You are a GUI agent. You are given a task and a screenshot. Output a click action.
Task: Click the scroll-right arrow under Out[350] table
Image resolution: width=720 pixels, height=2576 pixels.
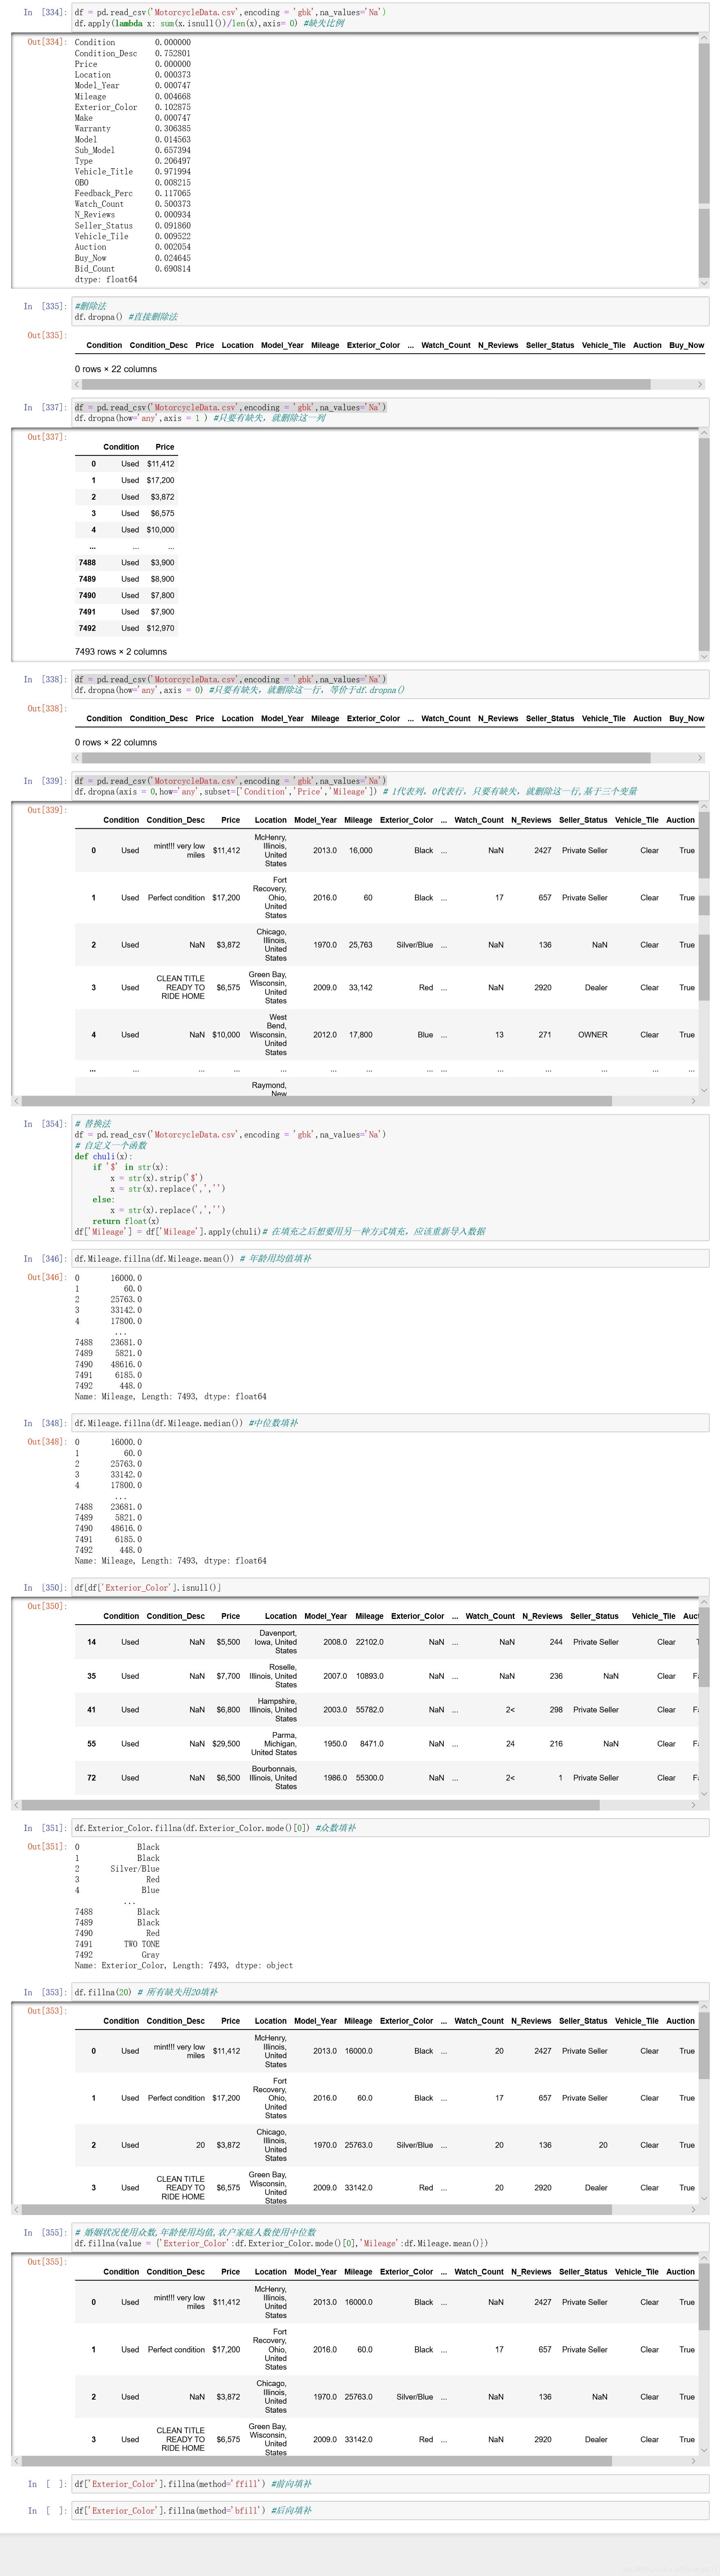(x=693, y=1805)
